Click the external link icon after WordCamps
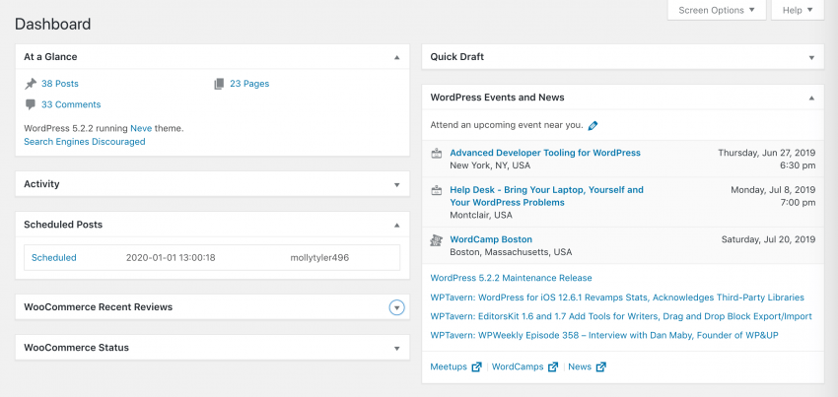Viewport: 838px width, 397px height. pyautogui.click(x=553, y=367)
